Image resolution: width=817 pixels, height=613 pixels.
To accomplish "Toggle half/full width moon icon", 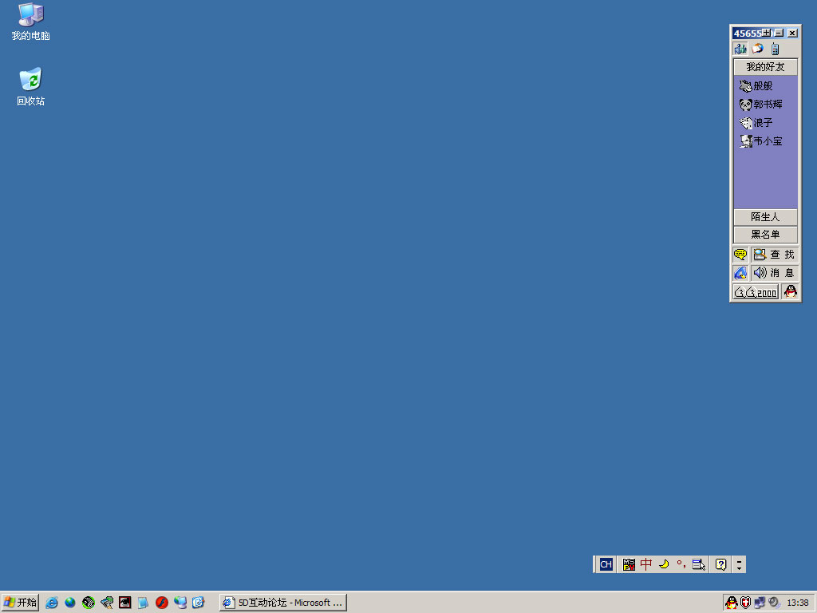I will point(664,564).
